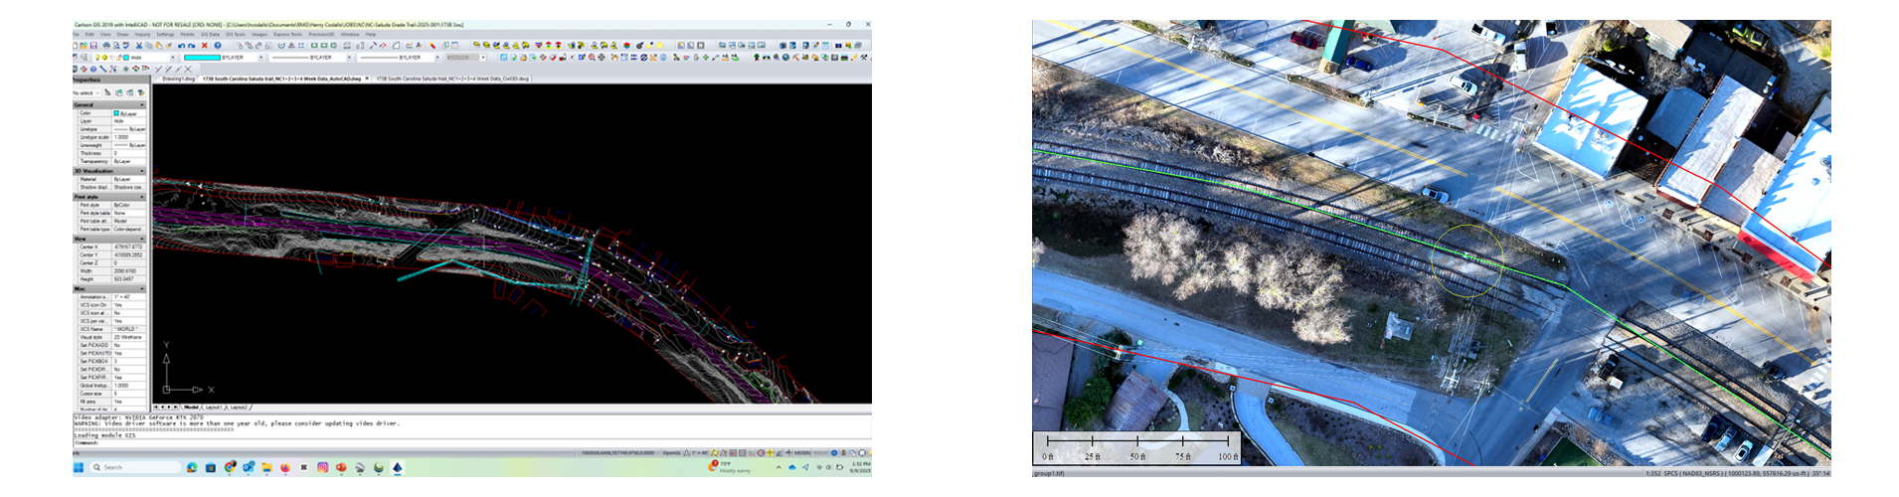This screenshot has width=1899, height=497.
Task: Click the MODEL button in status bar
Action: tap(803, 453)
